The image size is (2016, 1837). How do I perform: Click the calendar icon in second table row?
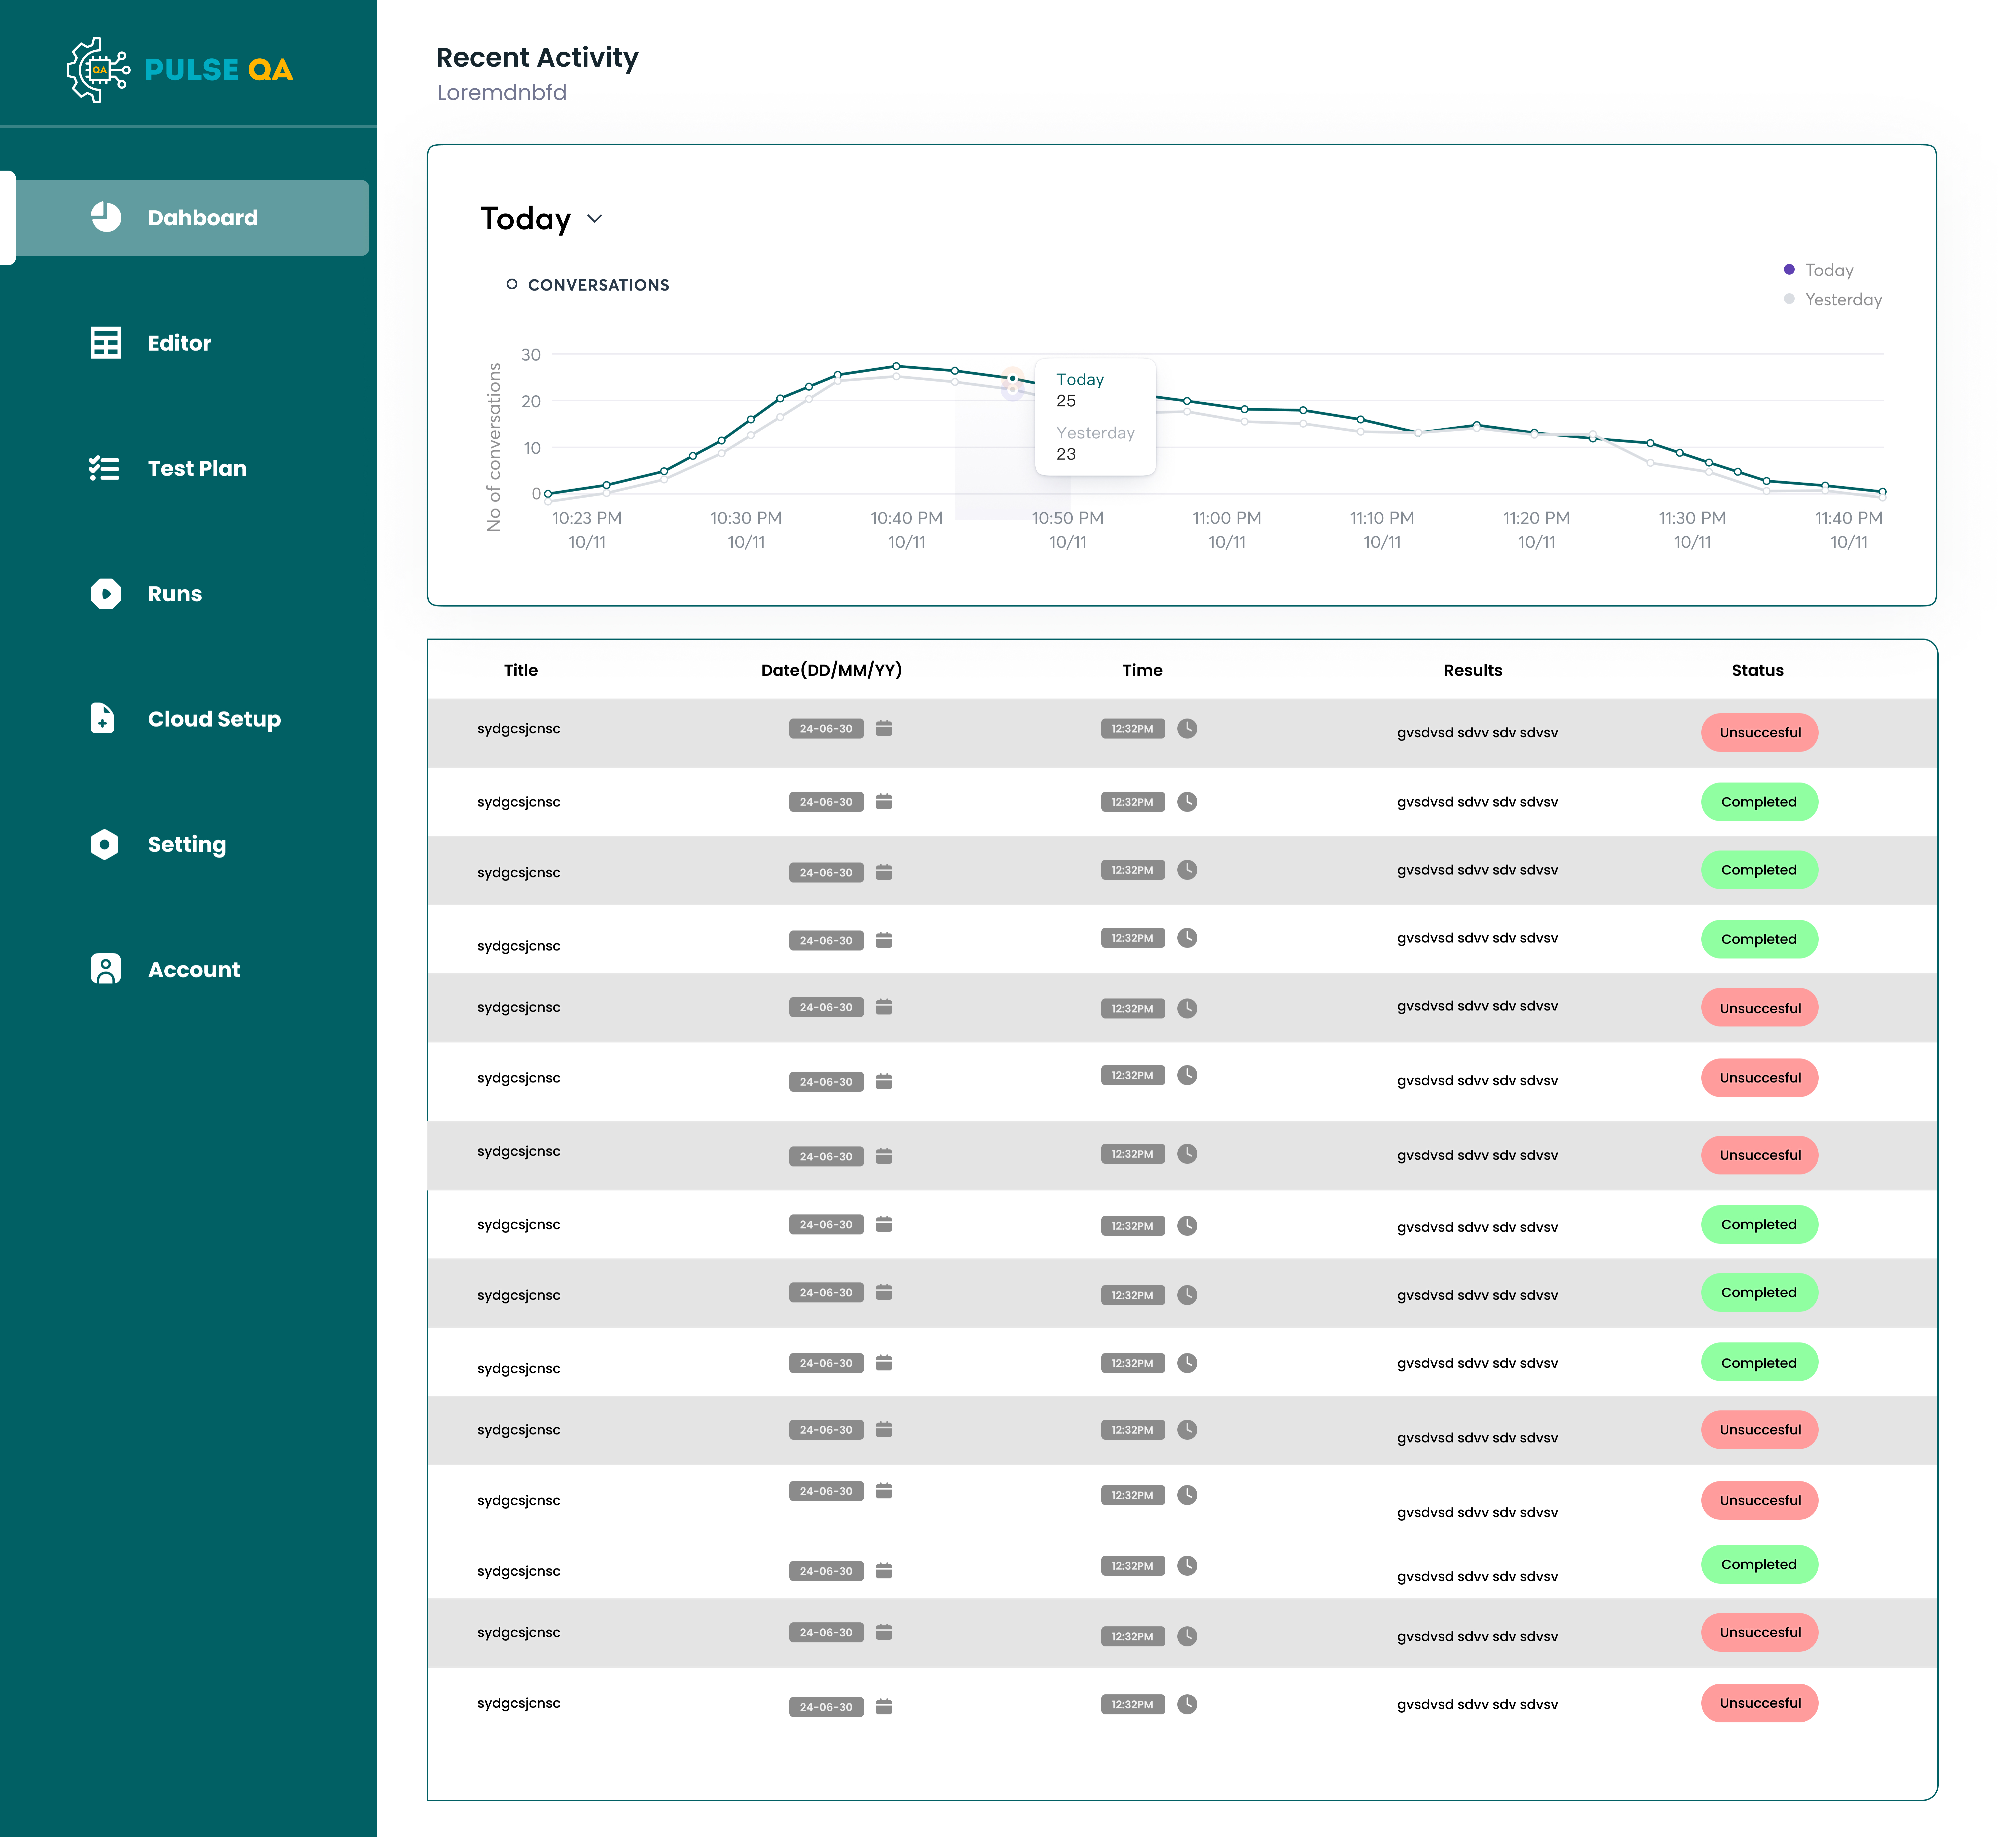pos(884,801)
